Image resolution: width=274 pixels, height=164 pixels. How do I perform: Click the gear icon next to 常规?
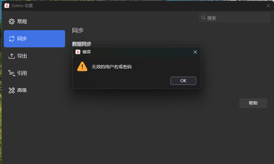tap(12, 21)
